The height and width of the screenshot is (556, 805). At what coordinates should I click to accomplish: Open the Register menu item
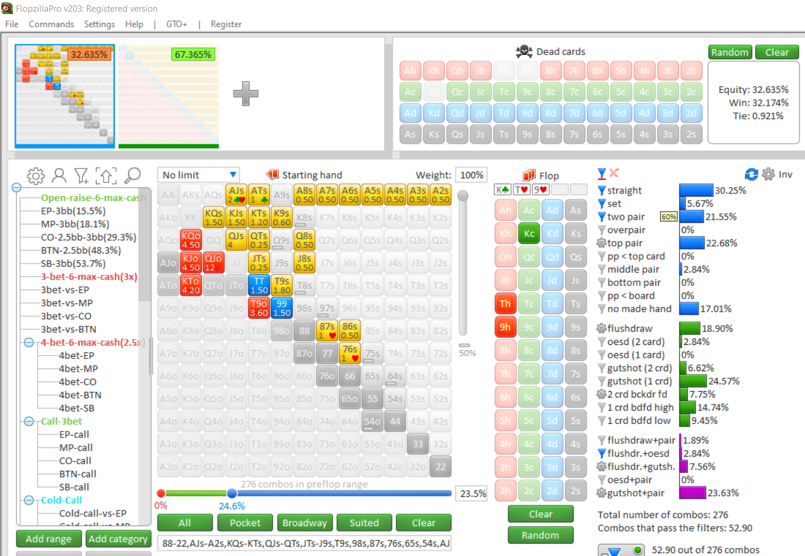point(226,24)
